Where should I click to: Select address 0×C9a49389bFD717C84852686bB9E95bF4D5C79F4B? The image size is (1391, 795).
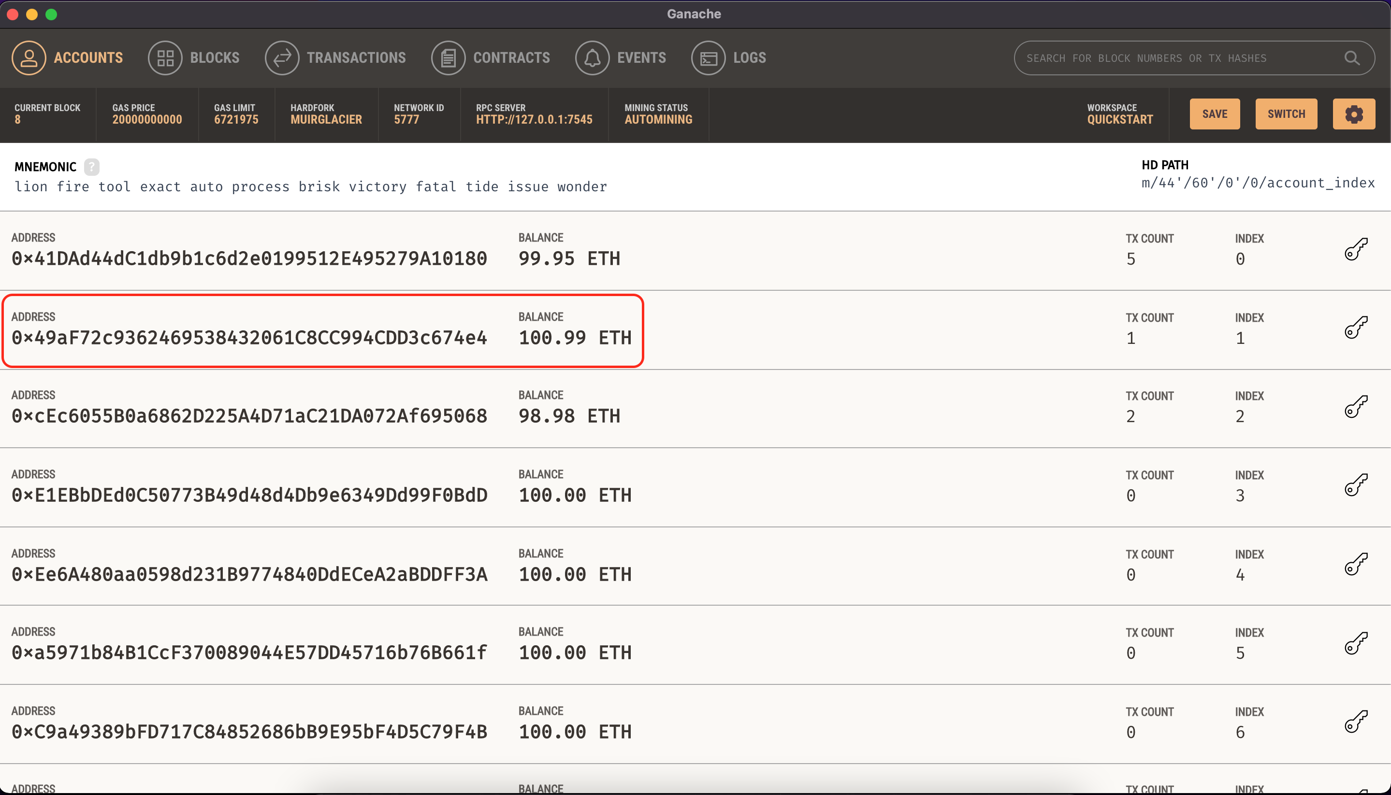click(x=249, y=732)
